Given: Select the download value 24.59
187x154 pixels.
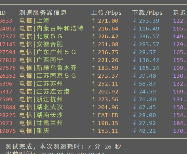Looking at the screenshot, I should pyautogui.click(x=147, y=92).
